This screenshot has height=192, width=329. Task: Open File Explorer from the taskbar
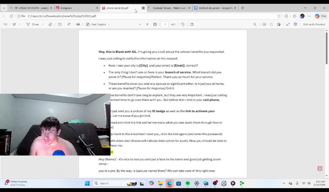[160, 183]
